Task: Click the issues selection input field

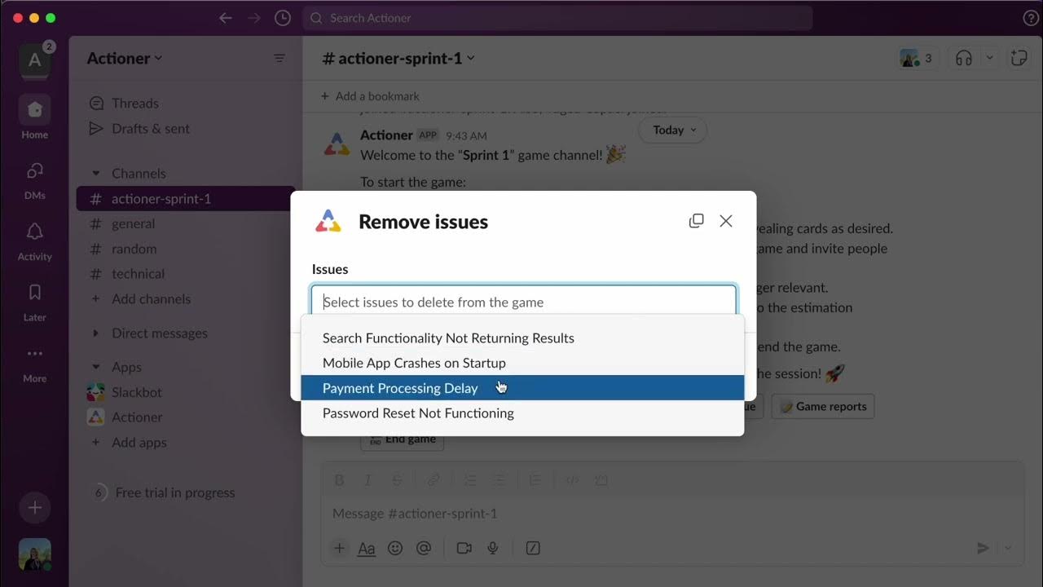Action: tap(524, 302)
